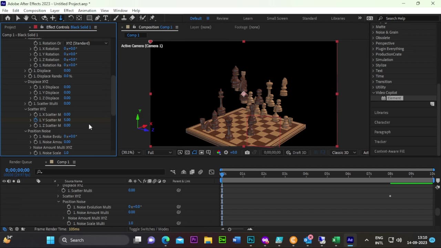Select the Brush tool

(x=116, y=18)
